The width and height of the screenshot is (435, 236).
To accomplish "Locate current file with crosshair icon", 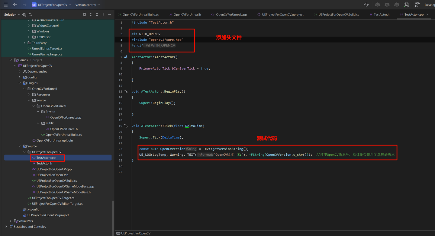I will (85, 14).
